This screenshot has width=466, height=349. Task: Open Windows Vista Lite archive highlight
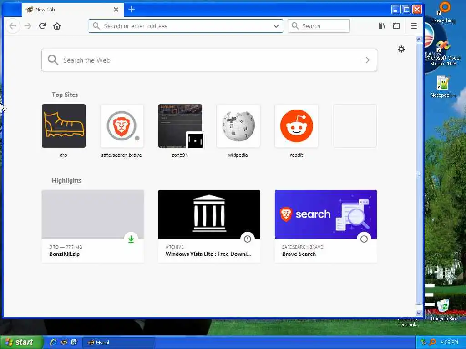(209, 226)
